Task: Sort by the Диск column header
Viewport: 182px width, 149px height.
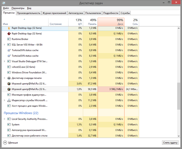Action: (x=111, y=22)
